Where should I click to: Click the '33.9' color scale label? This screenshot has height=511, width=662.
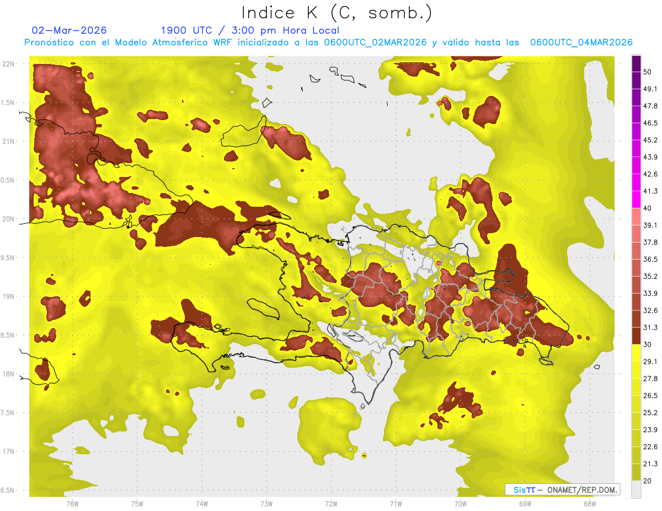(650, 293)
